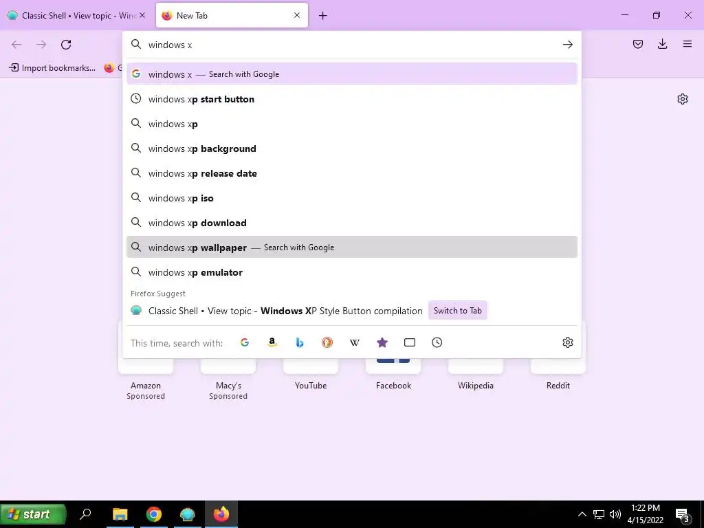Open search settings gear in dropdown
The width and height of the screenshot is (704, 528).
tap(567, 342)
